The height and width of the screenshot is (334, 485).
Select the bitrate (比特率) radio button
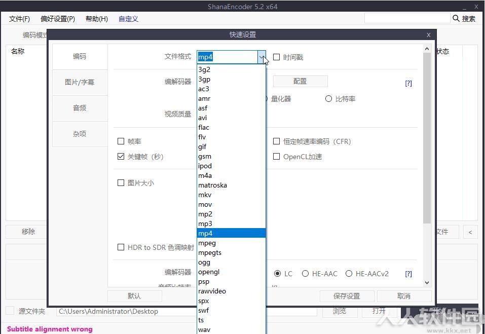coord(328,99)
